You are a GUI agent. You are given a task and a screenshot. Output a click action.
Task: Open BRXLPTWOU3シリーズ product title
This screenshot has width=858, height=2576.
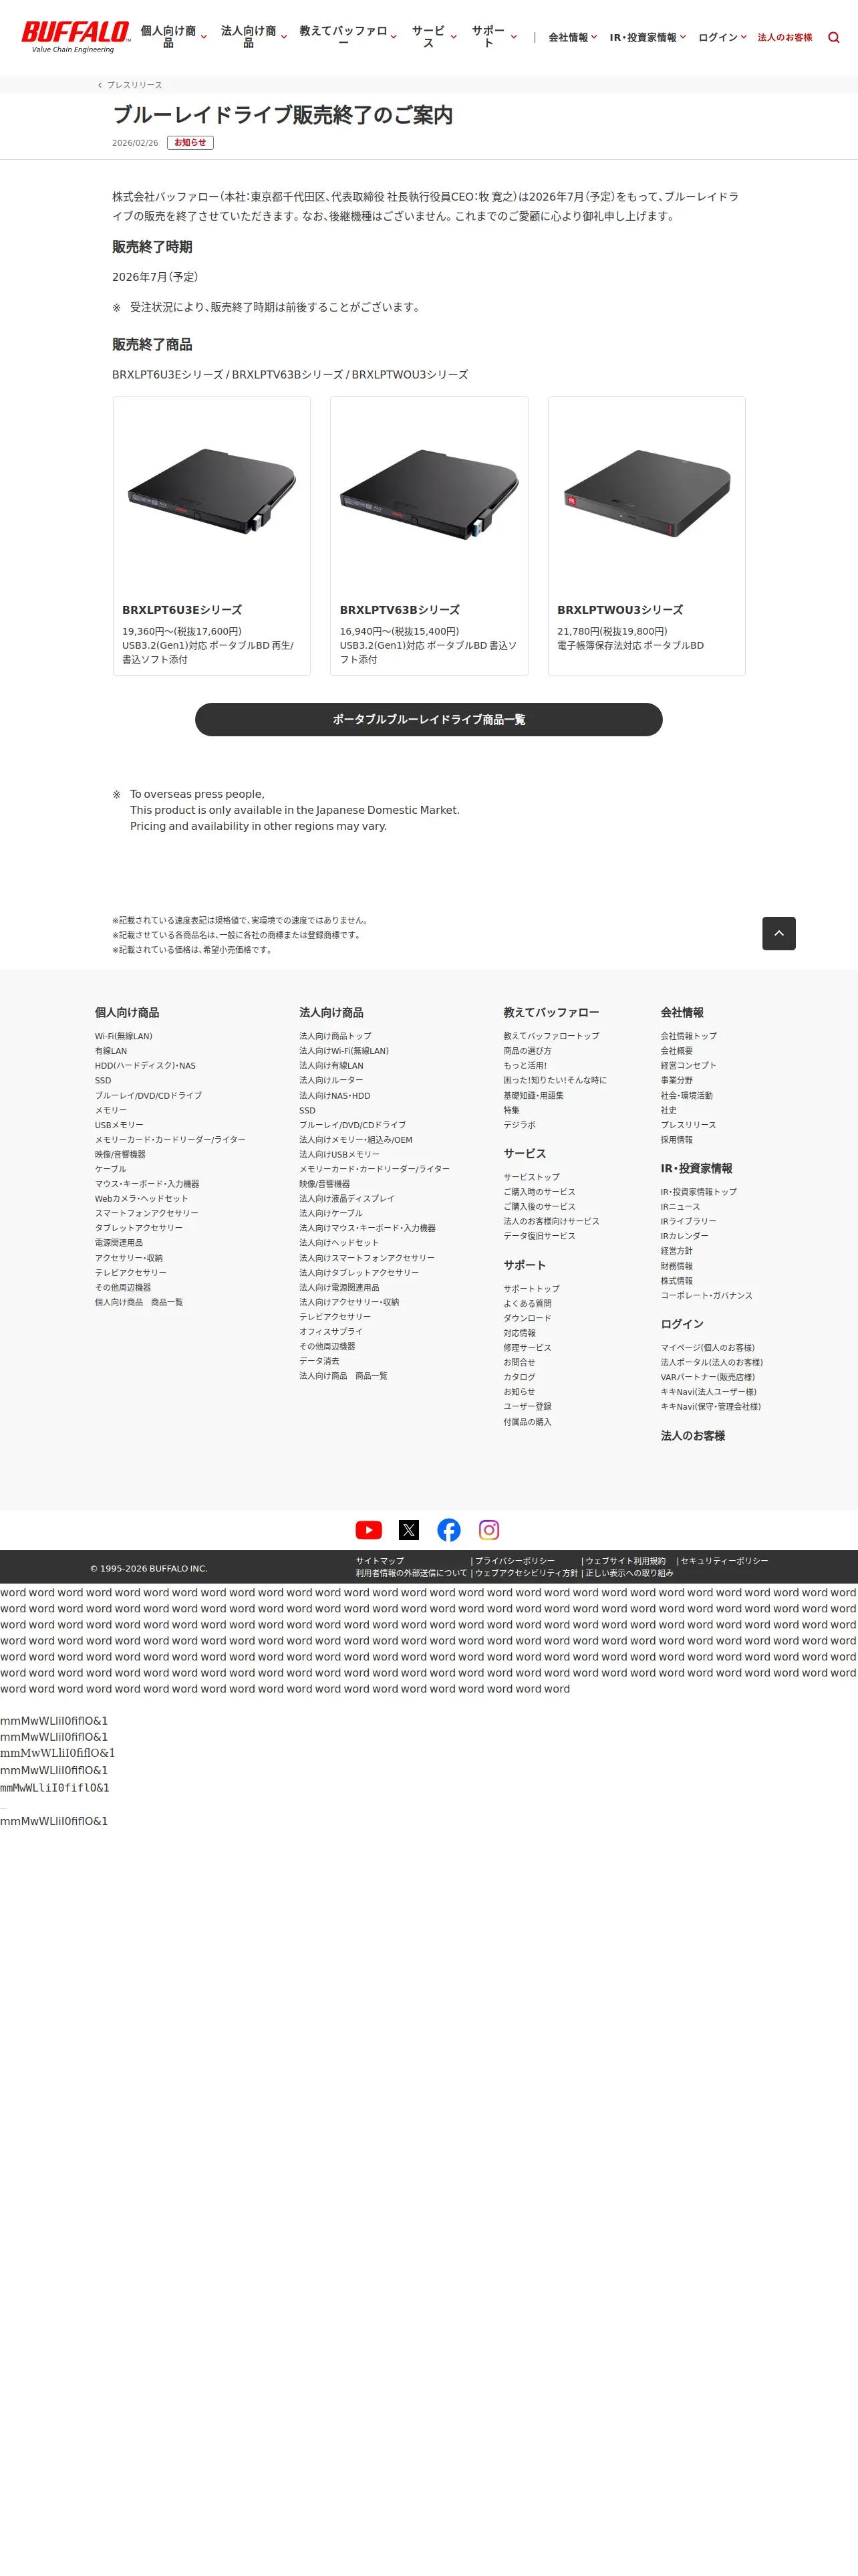[x=620, y=610]
